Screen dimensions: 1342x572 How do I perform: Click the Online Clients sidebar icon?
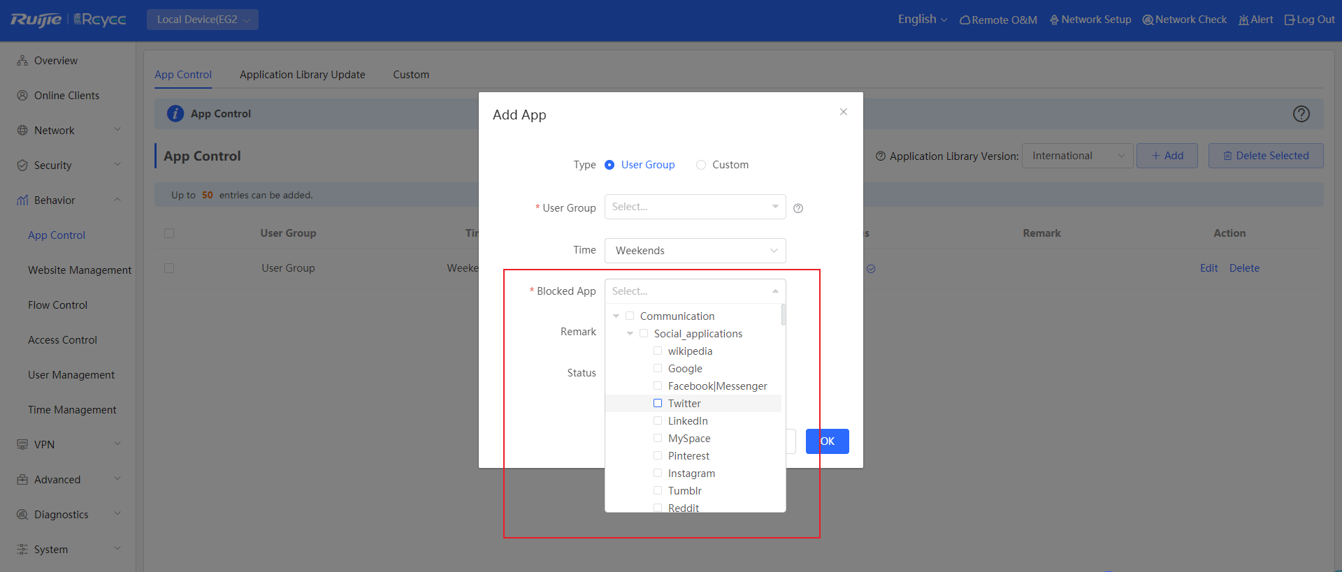tap(22, 96)
